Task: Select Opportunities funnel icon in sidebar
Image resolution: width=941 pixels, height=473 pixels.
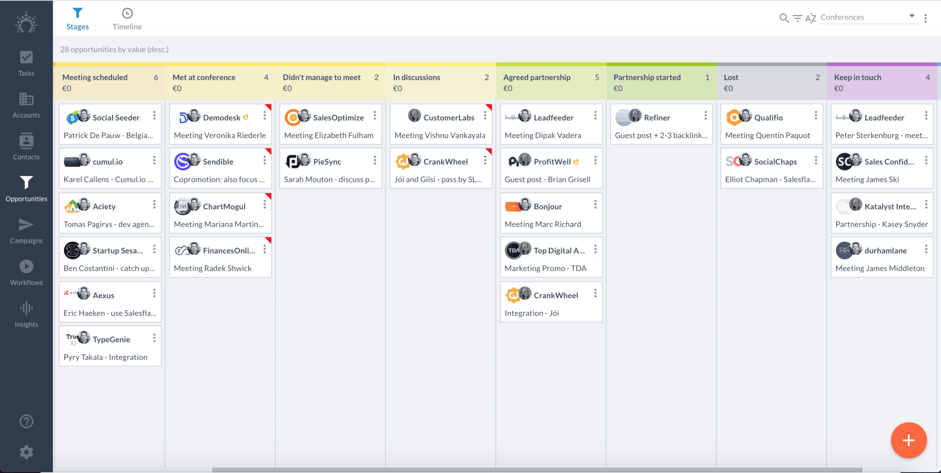Action: [x=26, y=183]
